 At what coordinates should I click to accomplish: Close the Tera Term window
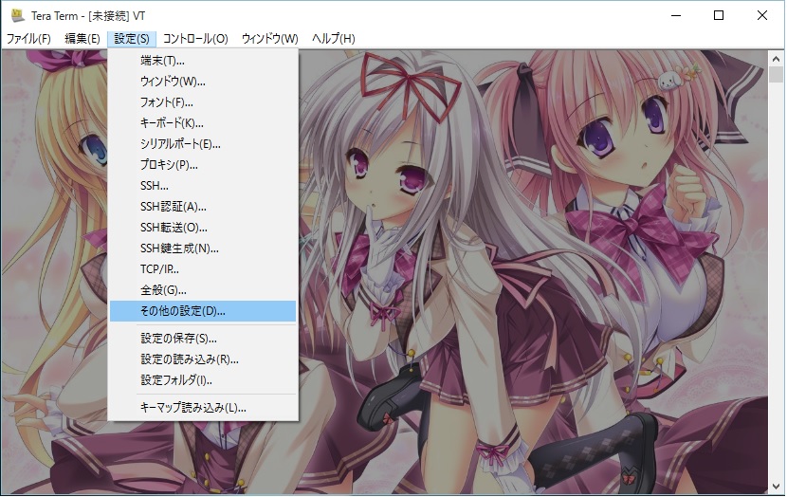tap(762, 15)
